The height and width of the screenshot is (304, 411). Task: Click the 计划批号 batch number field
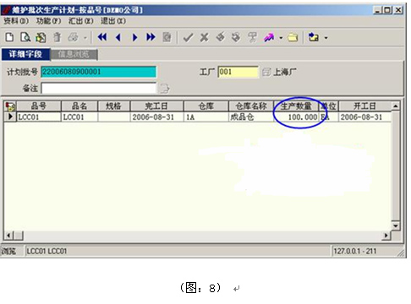[98, 72]
